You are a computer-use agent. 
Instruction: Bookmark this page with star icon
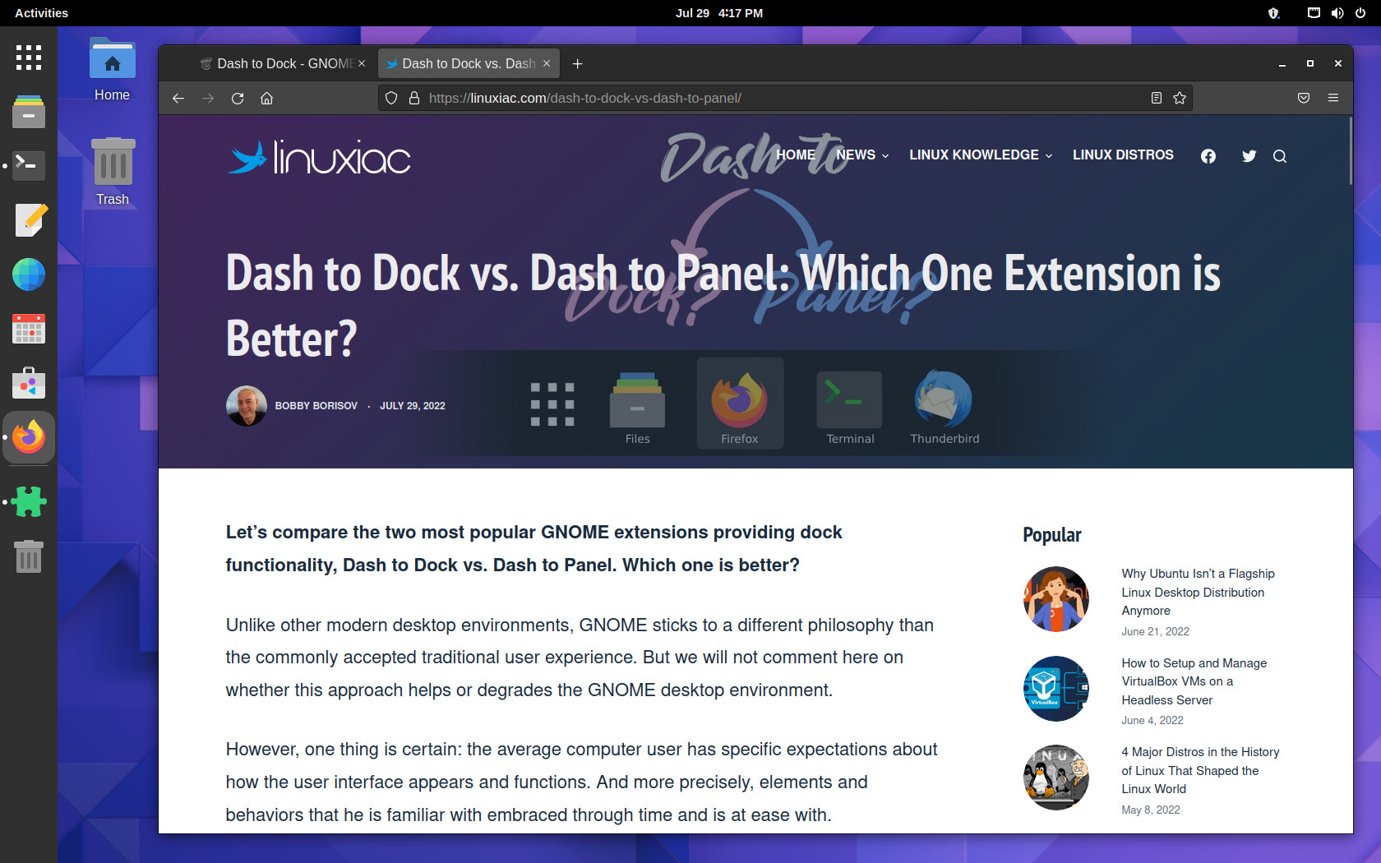coord(1180,98)
